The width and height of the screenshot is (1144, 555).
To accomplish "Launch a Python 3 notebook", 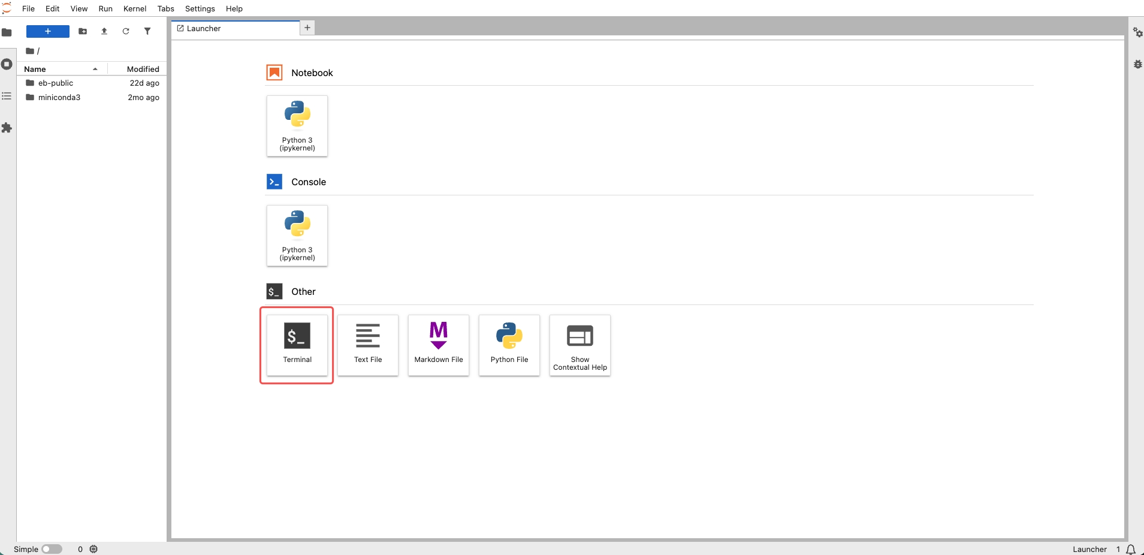I will (297, 126).
